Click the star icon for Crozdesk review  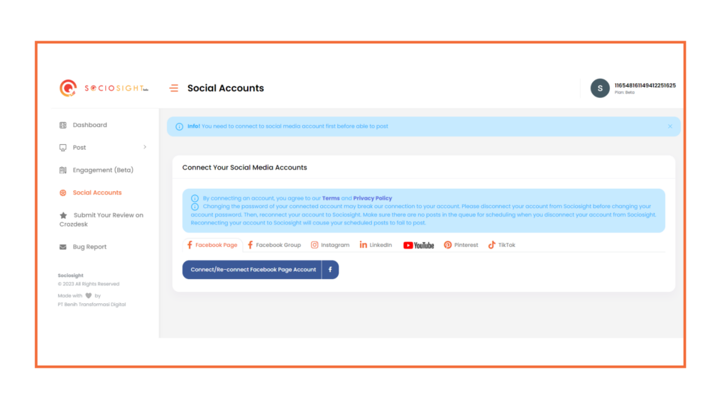[x=63, y=215]
